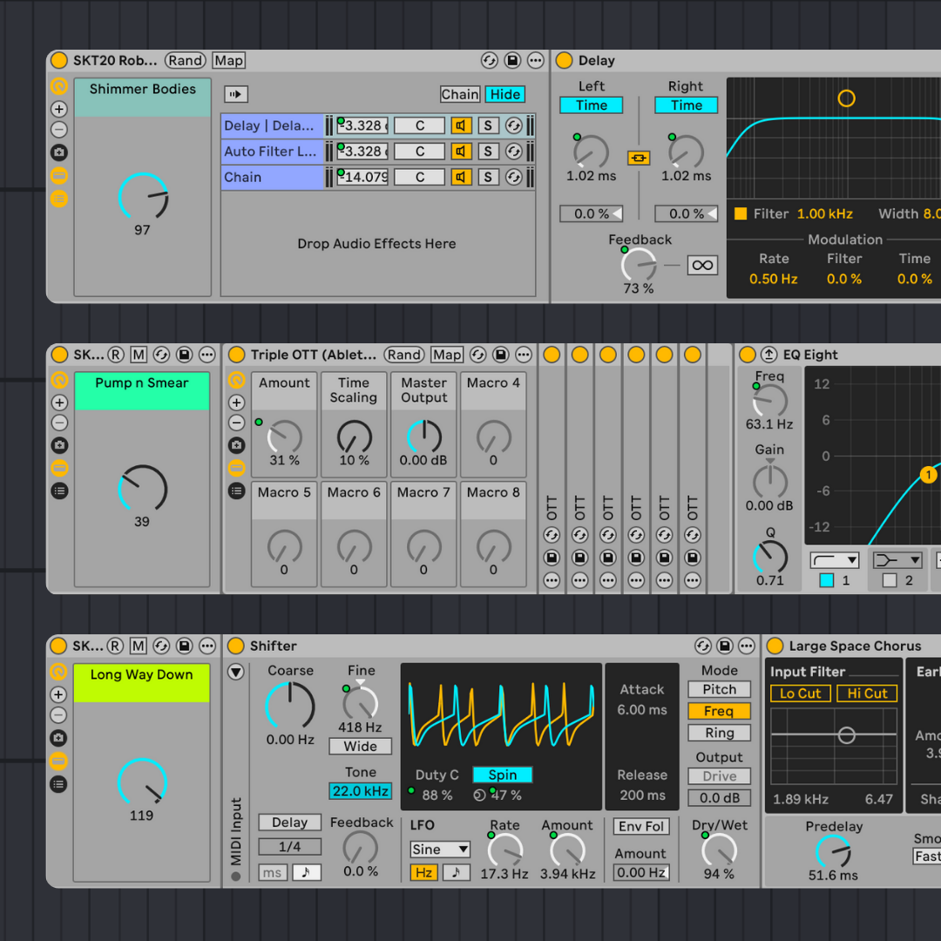The image size is (941, 941).
Task: Save the Shifter device as a preset
Action: click(x=724, y=646)
